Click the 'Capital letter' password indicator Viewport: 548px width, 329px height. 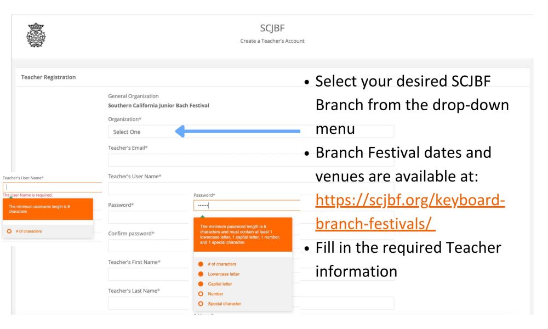(x=201, y=284)
